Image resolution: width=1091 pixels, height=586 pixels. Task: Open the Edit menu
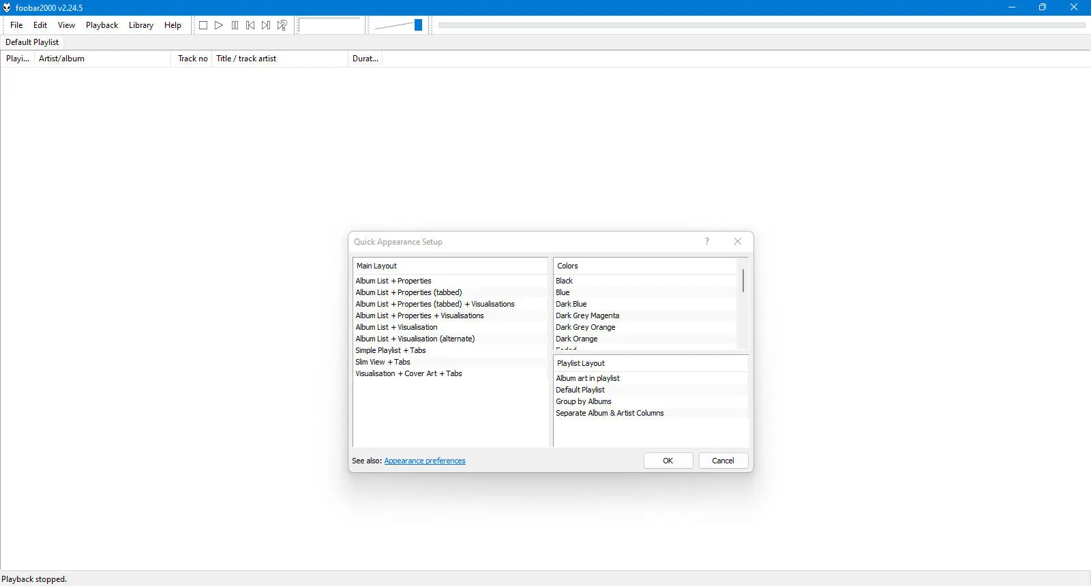click(x=40, y=25)
